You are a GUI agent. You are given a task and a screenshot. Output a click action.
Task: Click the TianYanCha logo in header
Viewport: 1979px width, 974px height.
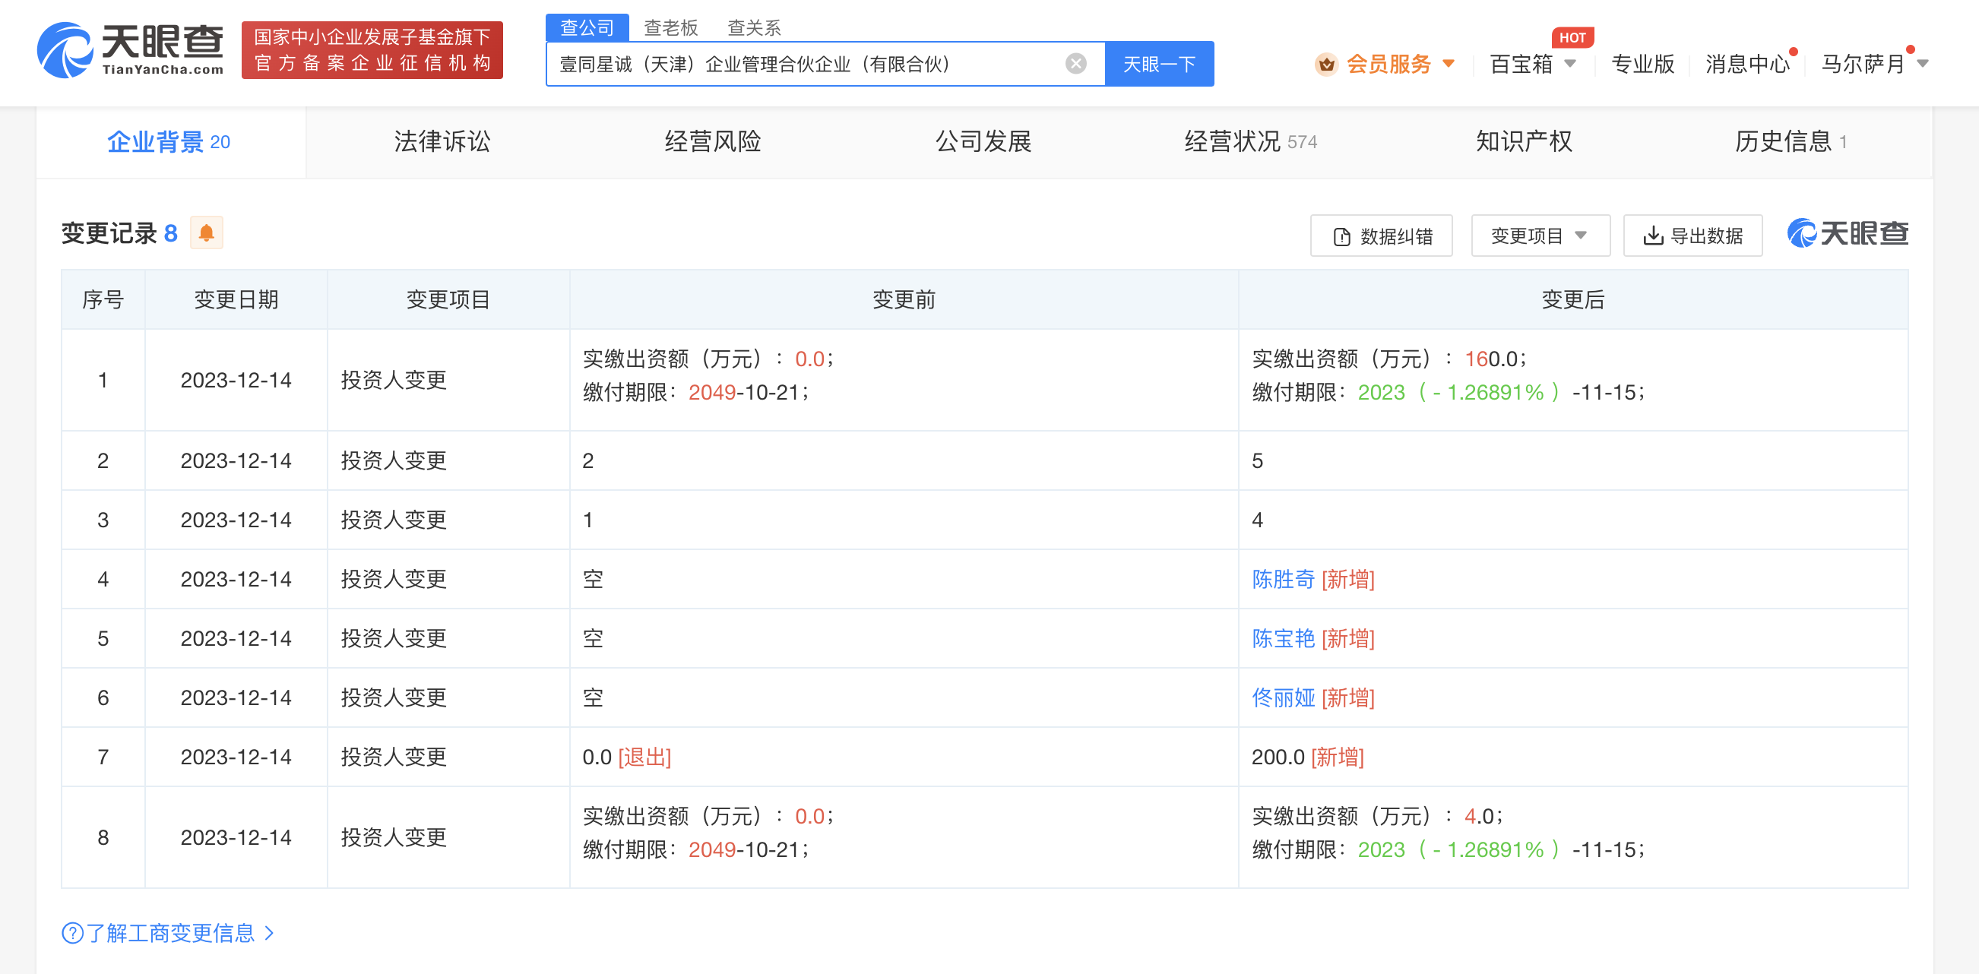coord(131,49)
